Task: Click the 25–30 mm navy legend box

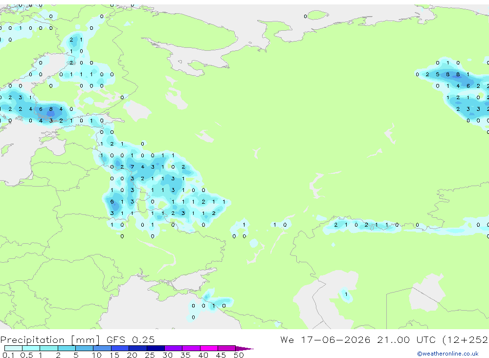Action: click(156, 348)
